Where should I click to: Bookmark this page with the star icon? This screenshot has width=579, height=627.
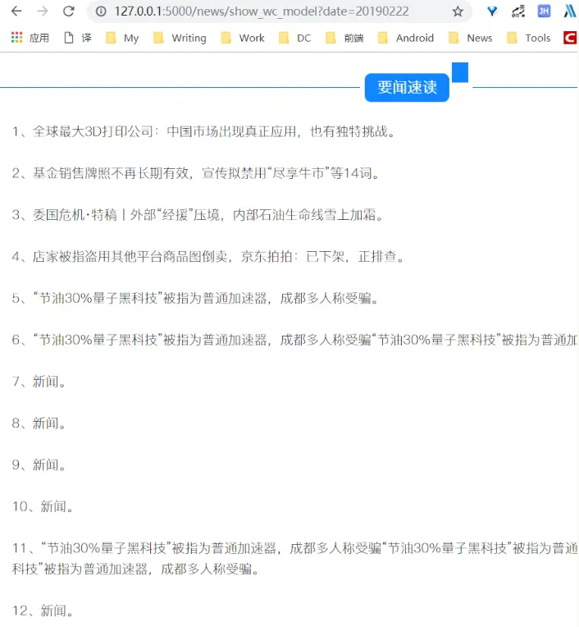(x=458, y=11)
